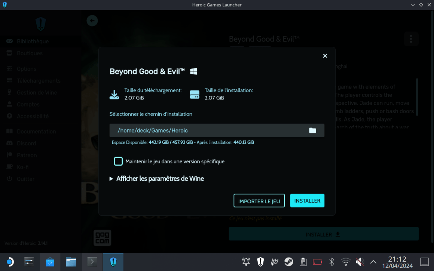The image size is (434, 271).
Task: Open clipboard tray icon
Action: pos(303,262)
